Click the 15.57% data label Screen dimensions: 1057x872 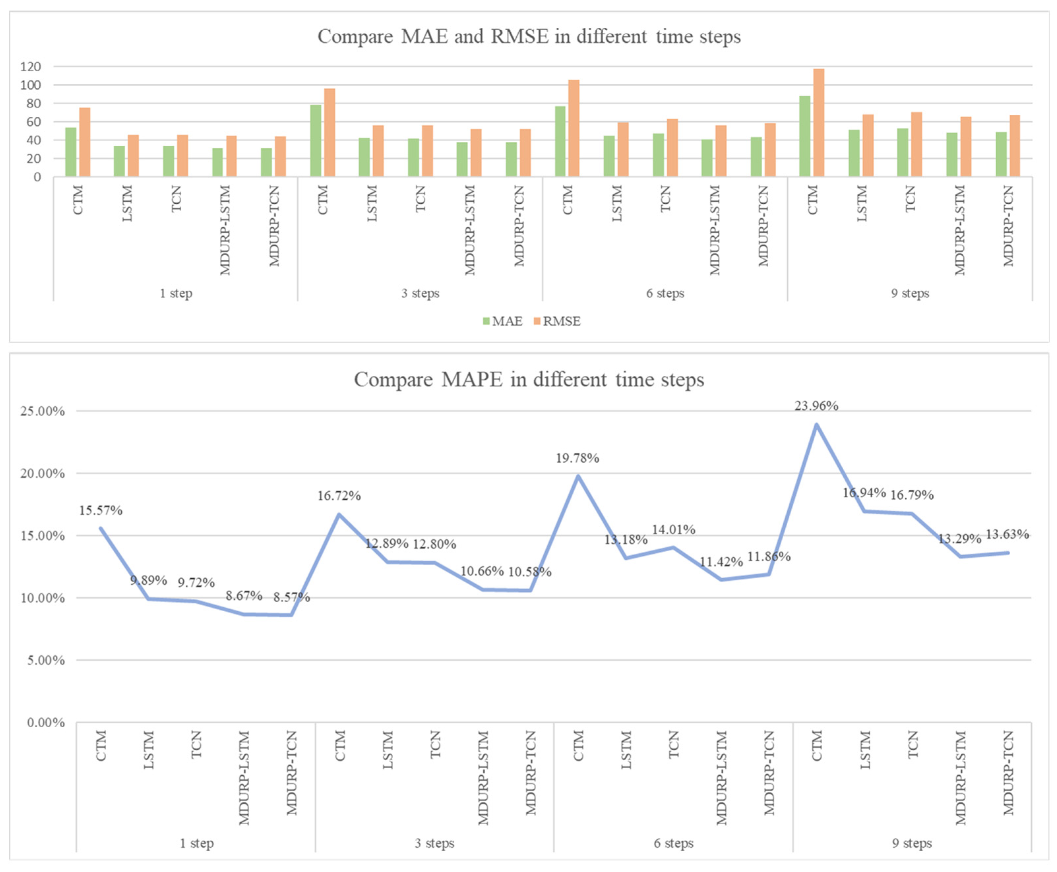(101, 510)
